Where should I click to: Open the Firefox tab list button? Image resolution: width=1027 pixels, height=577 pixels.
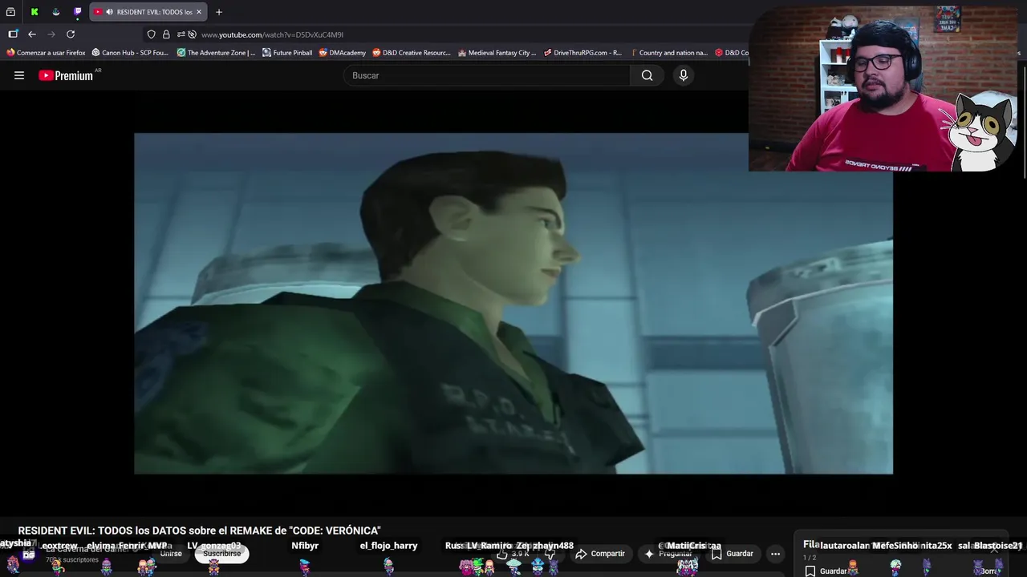[11, 12]
